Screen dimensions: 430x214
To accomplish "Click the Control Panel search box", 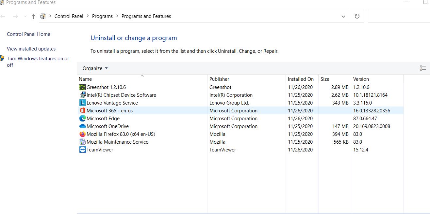I will [399, 16].
